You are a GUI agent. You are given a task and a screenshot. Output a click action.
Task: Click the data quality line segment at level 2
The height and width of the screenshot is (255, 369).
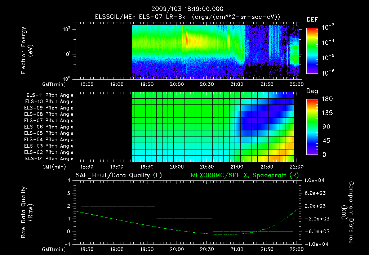pyautogui.click(x=118, y=206)
